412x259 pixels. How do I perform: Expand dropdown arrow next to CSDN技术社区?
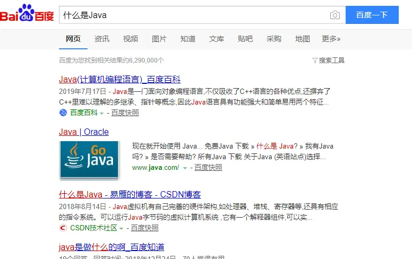tap(121, 229)
